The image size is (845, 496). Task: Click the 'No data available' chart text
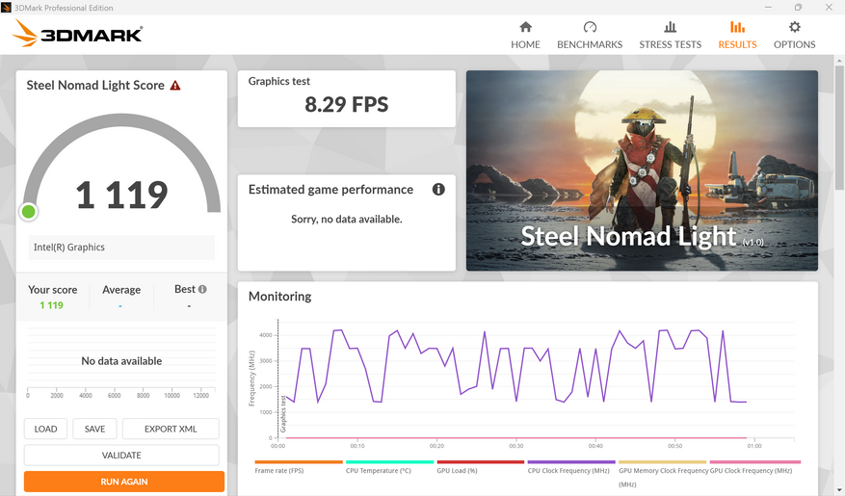tap(121, 361)
